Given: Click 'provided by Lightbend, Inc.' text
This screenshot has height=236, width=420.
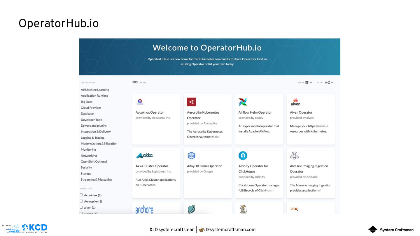Looking at the screenshot, I should click(x=153, y=171).
